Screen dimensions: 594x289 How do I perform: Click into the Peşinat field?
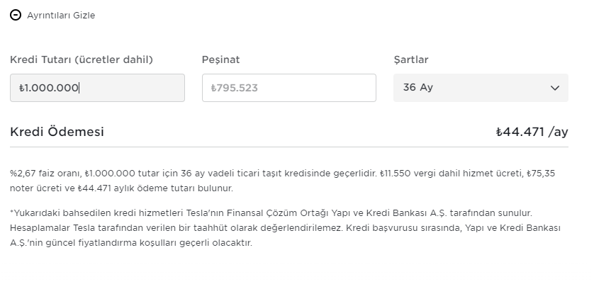pyautogui.click(x=289, y=88)
